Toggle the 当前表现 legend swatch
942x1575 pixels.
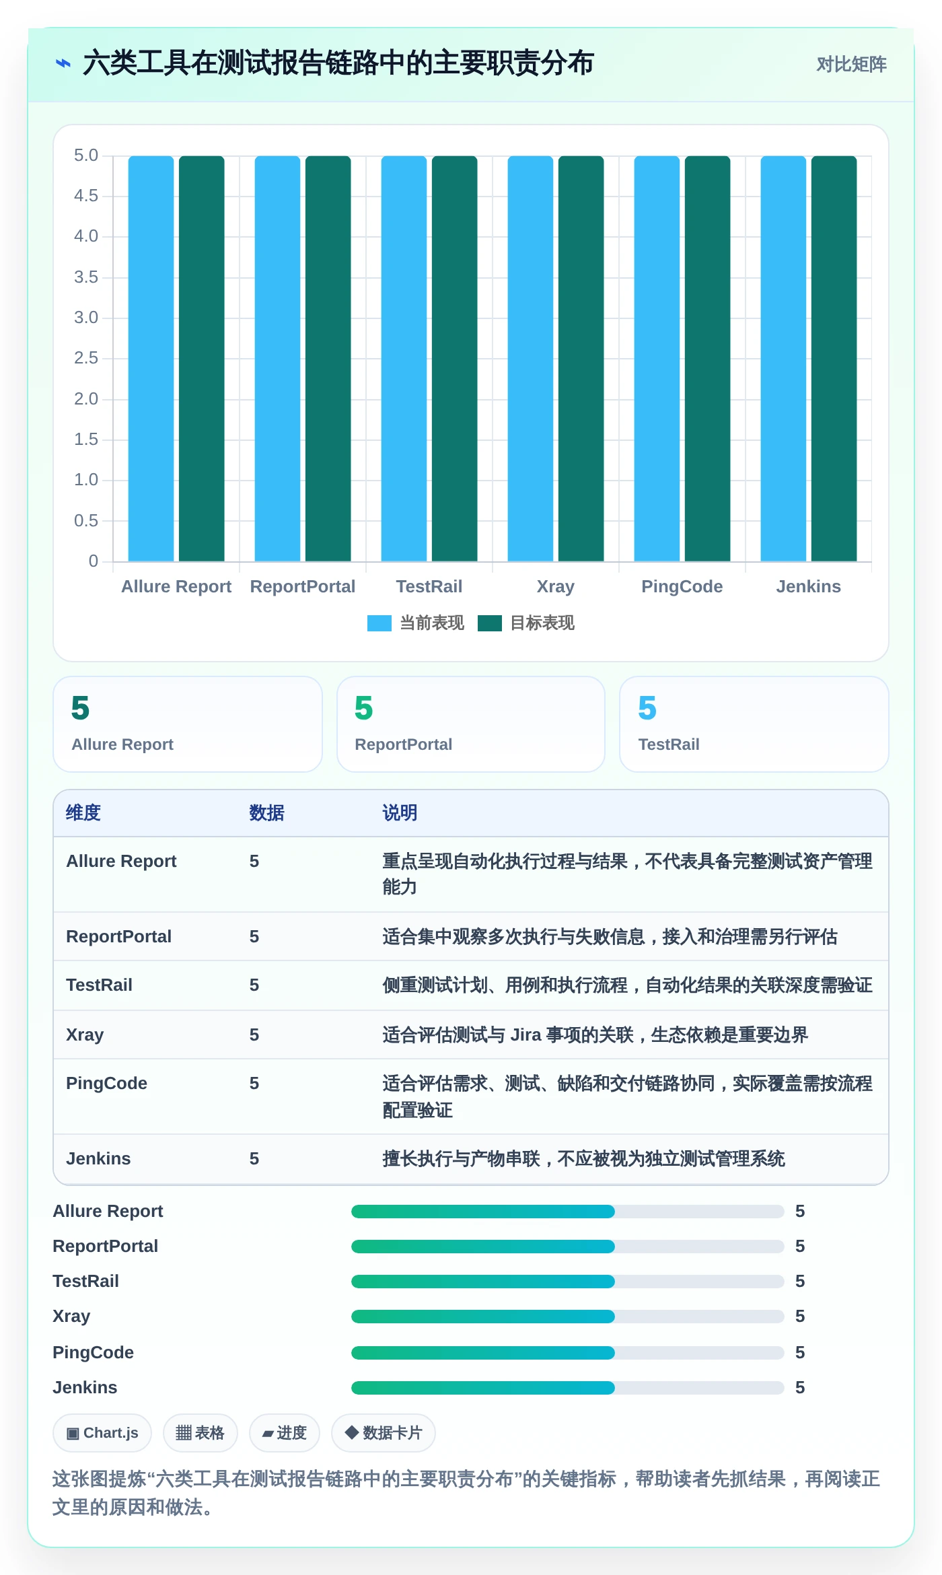click(379, 623)
